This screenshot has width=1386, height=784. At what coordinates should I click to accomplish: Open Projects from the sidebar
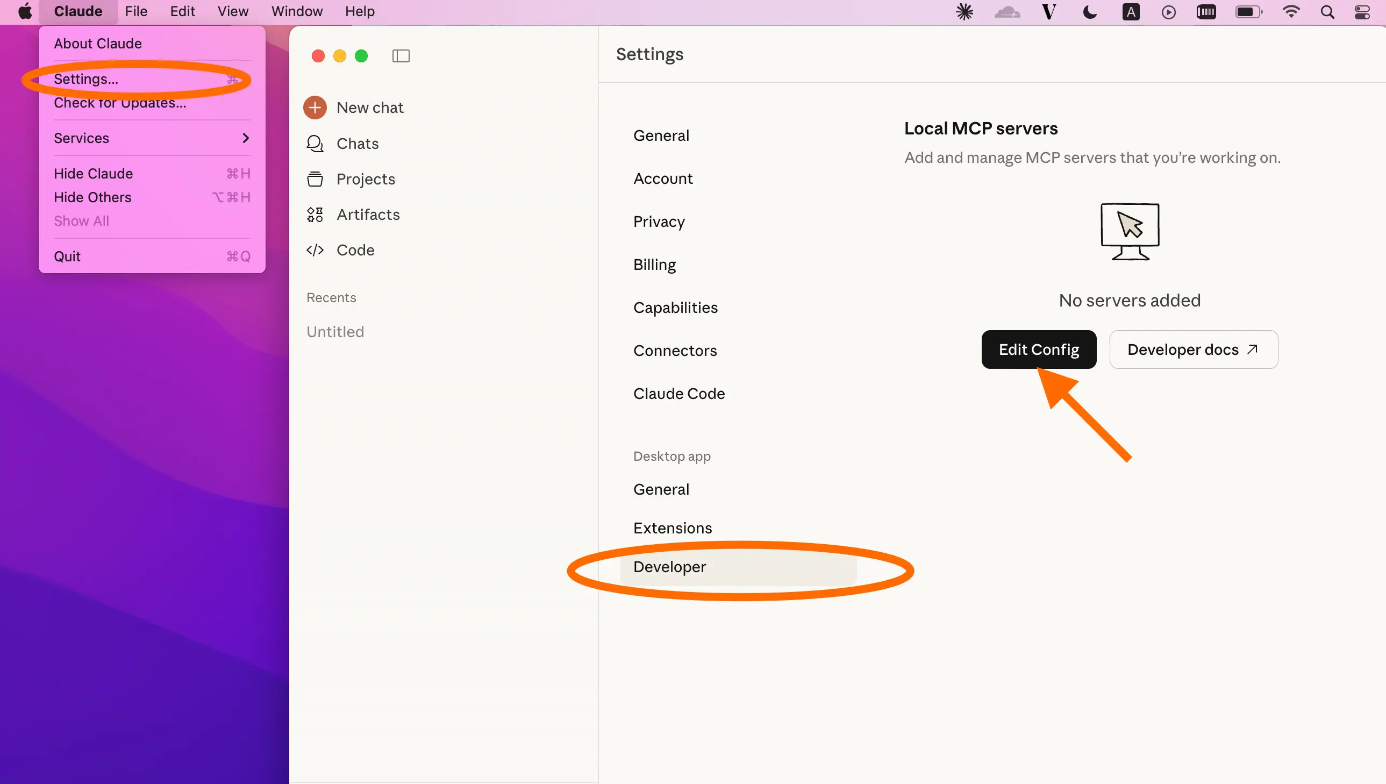click(365, 179)
